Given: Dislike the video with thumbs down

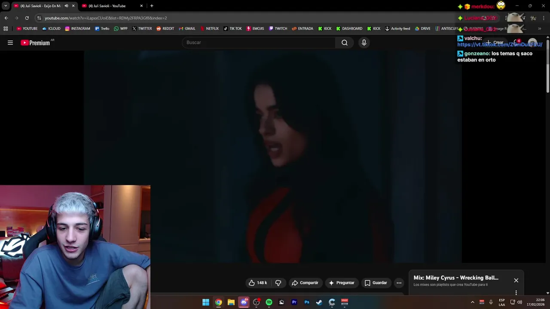Looking at the screenshot, I should click(x=278, y=283).
